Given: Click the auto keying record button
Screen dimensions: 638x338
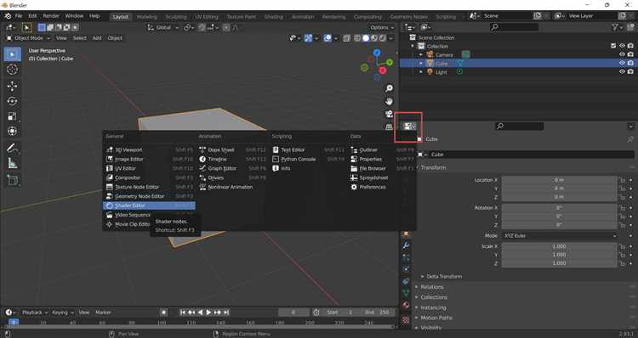Looking at the screenshot, I should [163, 313].
